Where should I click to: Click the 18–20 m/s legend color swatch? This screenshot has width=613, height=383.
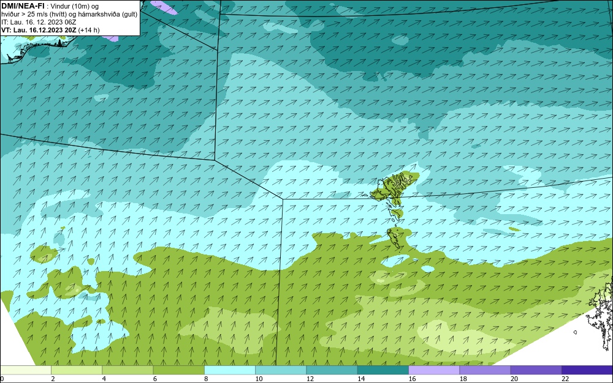click(x=485, y=370)
